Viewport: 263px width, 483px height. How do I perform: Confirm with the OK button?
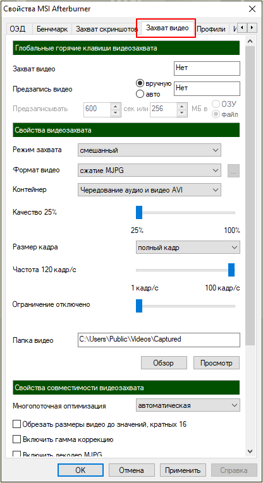pos(80,470)
